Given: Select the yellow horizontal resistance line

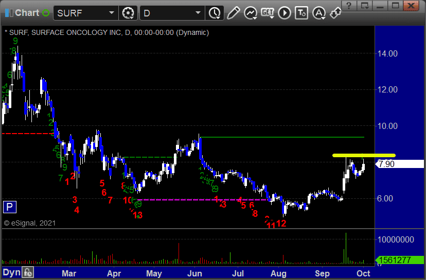Looking at the screenshot, I should 364,156.
